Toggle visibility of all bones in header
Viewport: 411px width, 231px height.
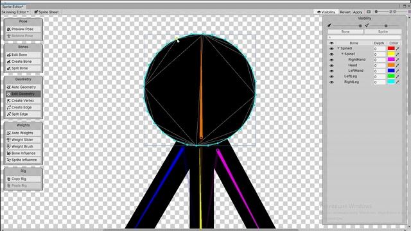[331, 43]
